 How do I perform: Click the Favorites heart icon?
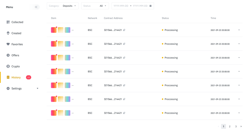[x=8, y=44]
